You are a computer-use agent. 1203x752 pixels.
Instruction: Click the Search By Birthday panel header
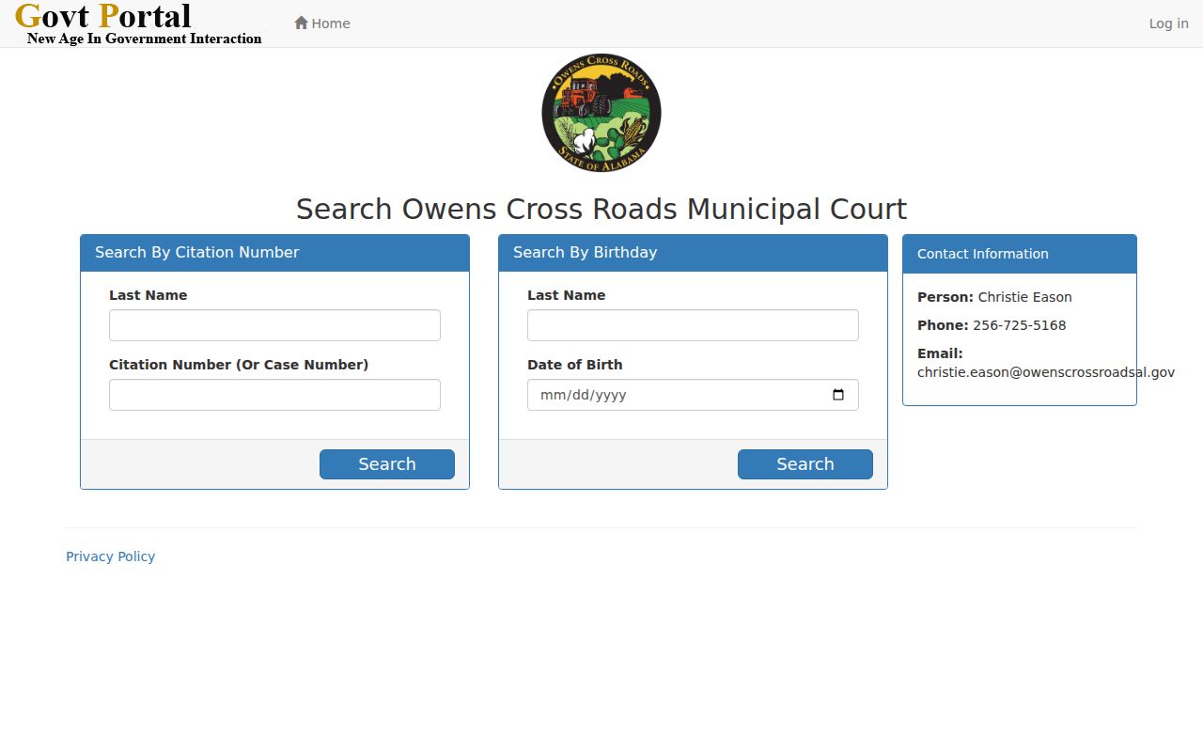pos(693,253)
